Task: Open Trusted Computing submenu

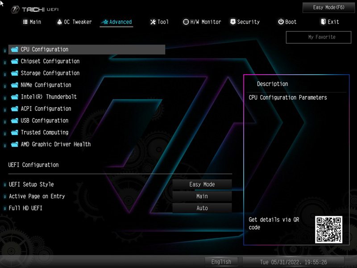Action: 44,132
